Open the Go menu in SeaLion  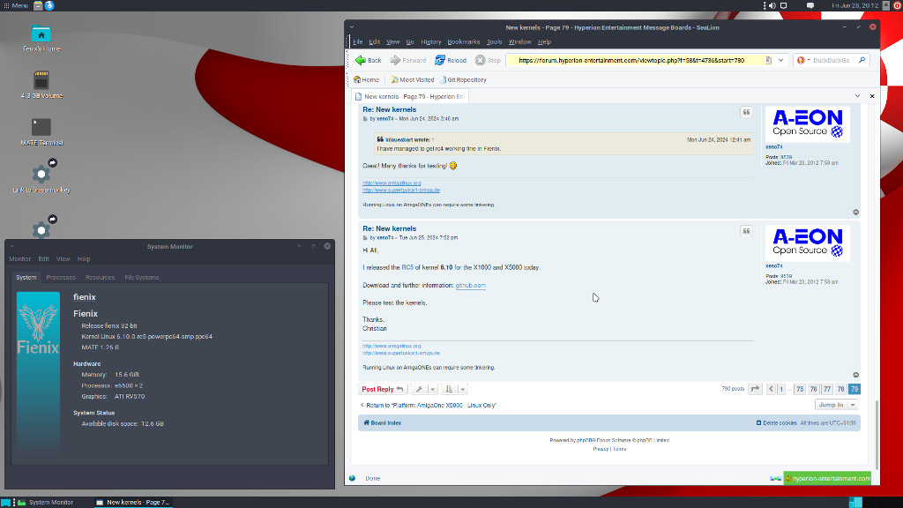[x=410, y=42]
